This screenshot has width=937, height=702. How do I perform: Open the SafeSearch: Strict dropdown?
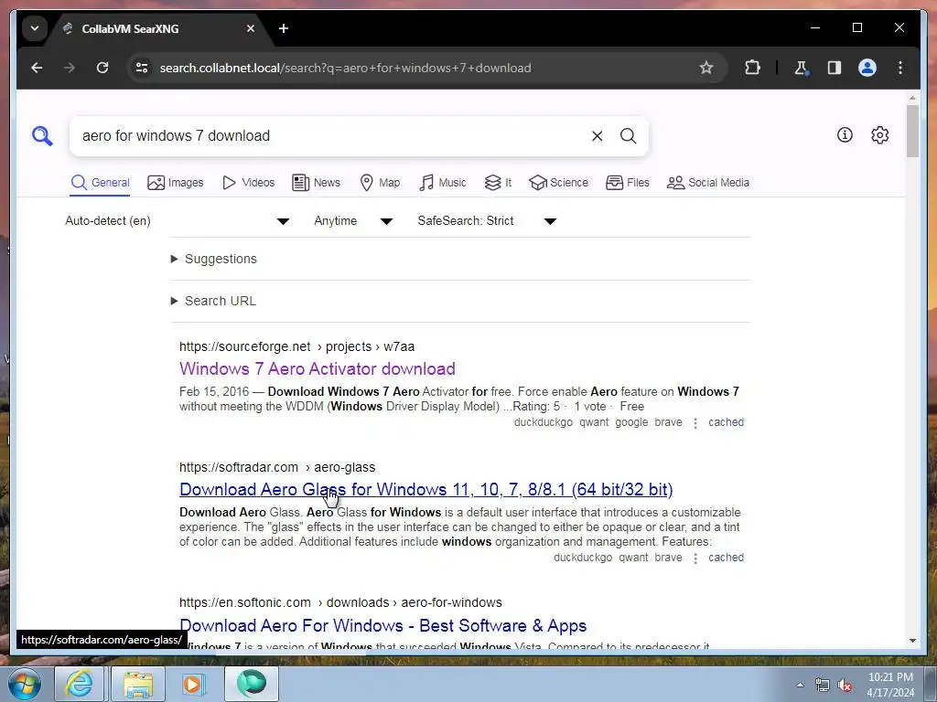(487, 221)
